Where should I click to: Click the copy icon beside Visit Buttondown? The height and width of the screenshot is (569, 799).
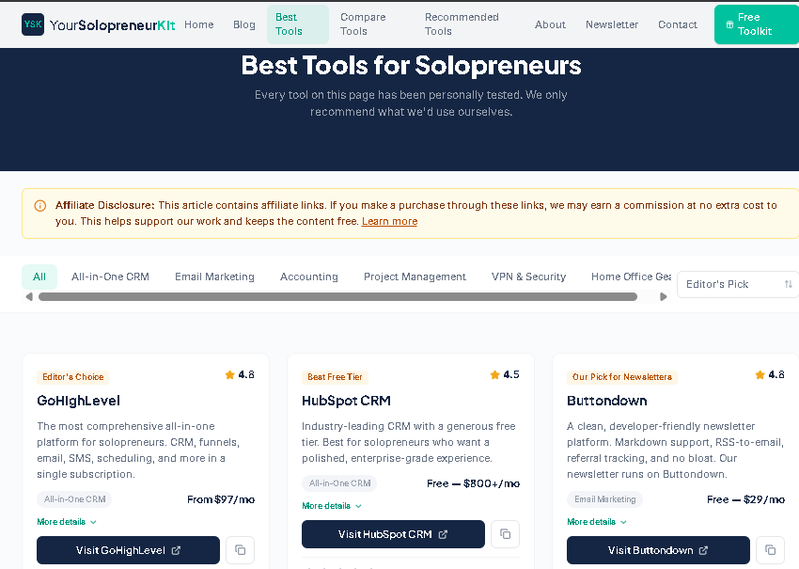coord(770,550)
